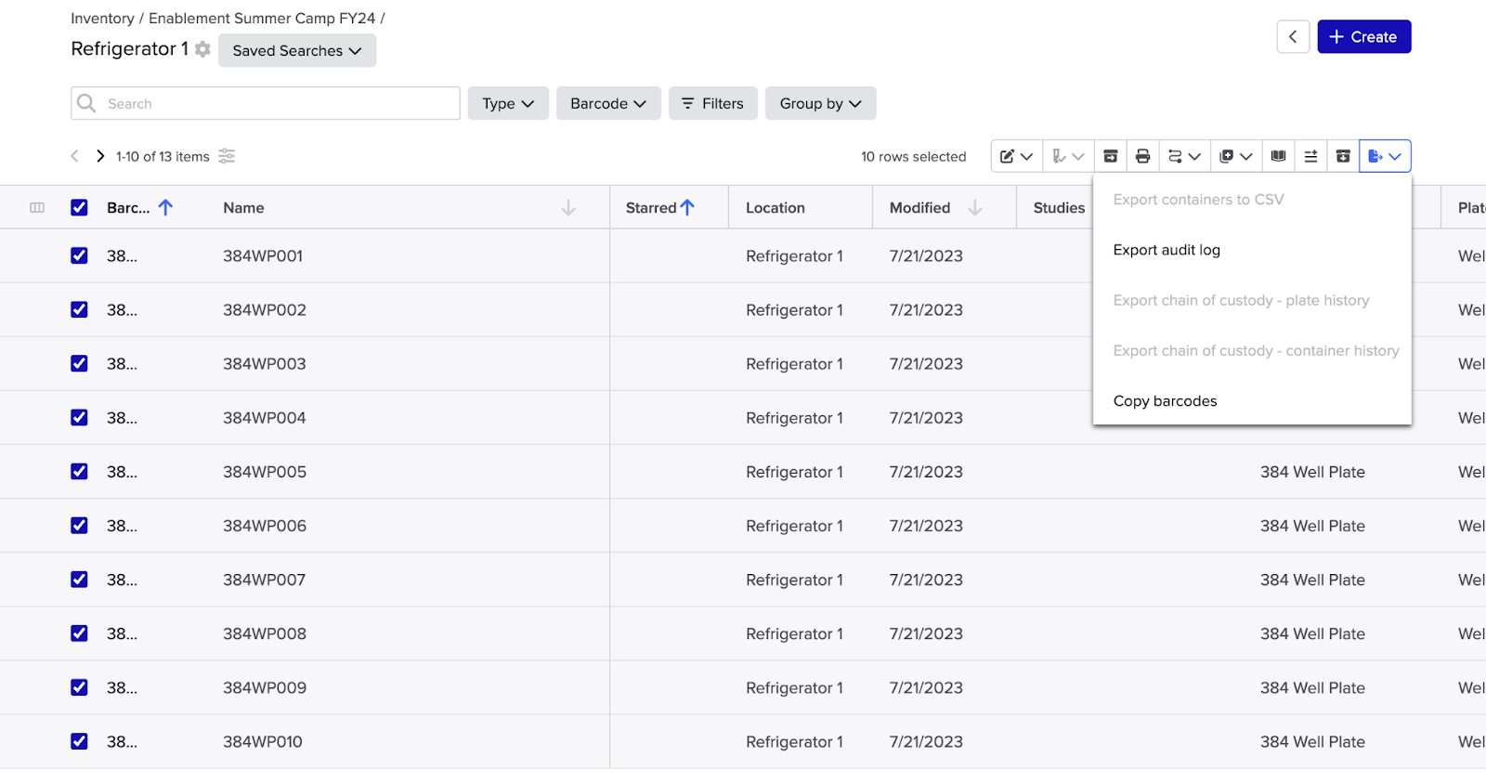The height and width of the screenshot is (783, 1486).
Task: Expand the Type filter dropdown
Action: pos(508,104)
